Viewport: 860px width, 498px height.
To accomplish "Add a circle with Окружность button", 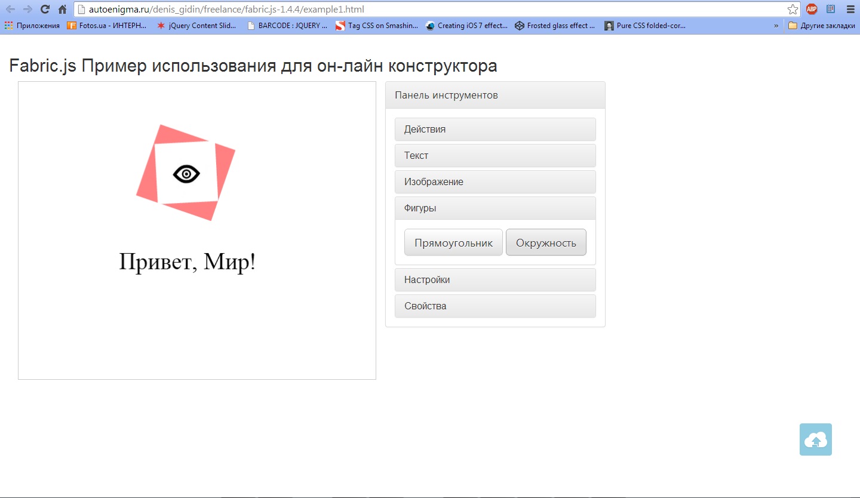I will pyautogui.click(x=546, y=242).
